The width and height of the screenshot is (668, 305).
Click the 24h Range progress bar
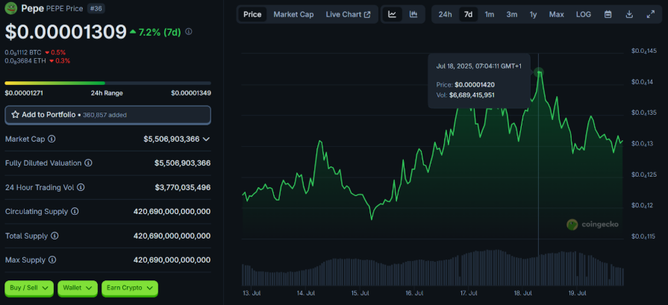coord(107,83)
